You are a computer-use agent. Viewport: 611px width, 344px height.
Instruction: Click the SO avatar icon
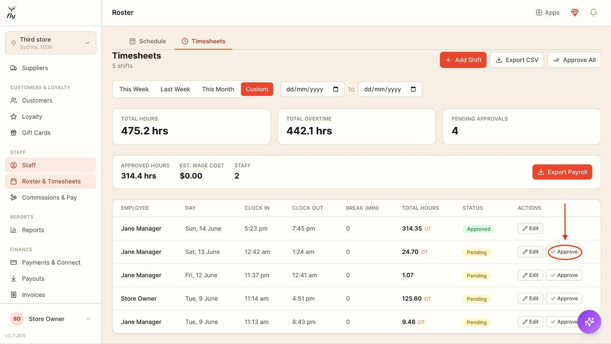point(17,319)
